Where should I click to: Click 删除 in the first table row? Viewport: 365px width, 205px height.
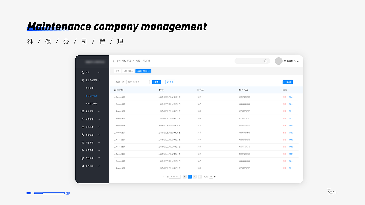(284, 97)
